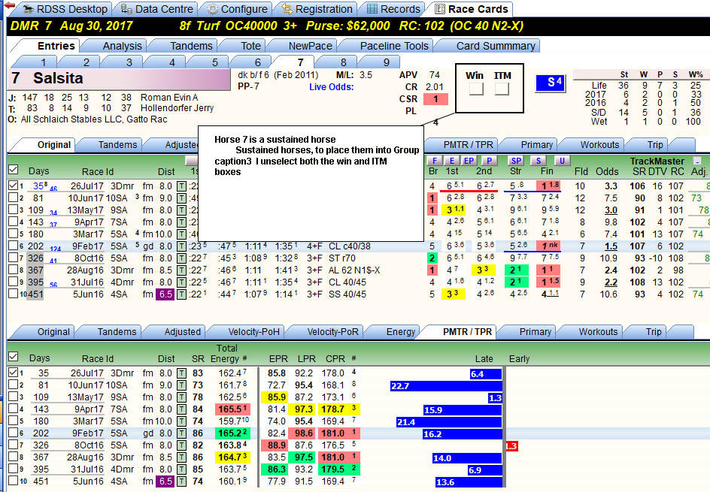The image size is (710, 492).
Task: Check the 9Apr17 paceline in the PMTR/TPR table
Action: pos(13,409)
